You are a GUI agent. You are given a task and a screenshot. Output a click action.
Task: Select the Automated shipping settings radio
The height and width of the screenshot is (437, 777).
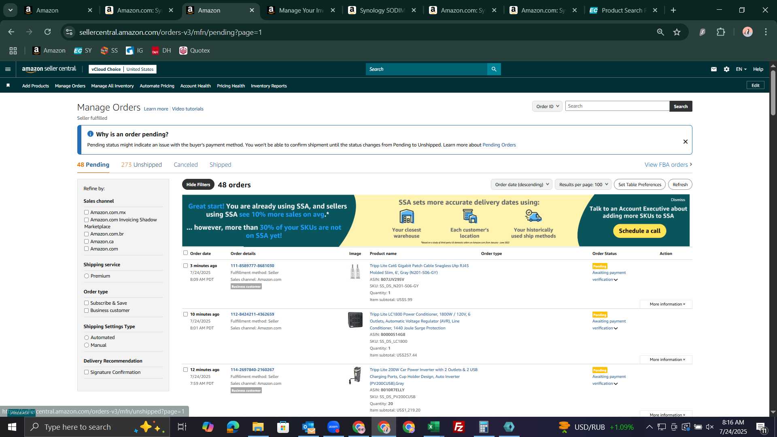(86, 337)
